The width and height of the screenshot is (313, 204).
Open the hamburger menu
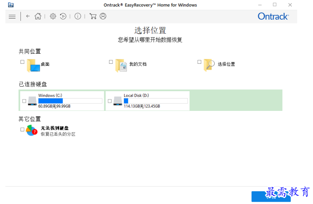pos(12,17)
